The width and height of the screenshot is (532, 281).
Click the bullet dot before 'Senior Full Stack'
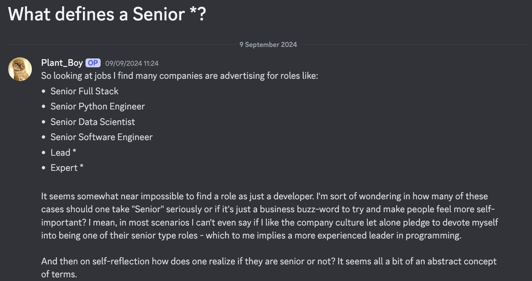point(44,91)
